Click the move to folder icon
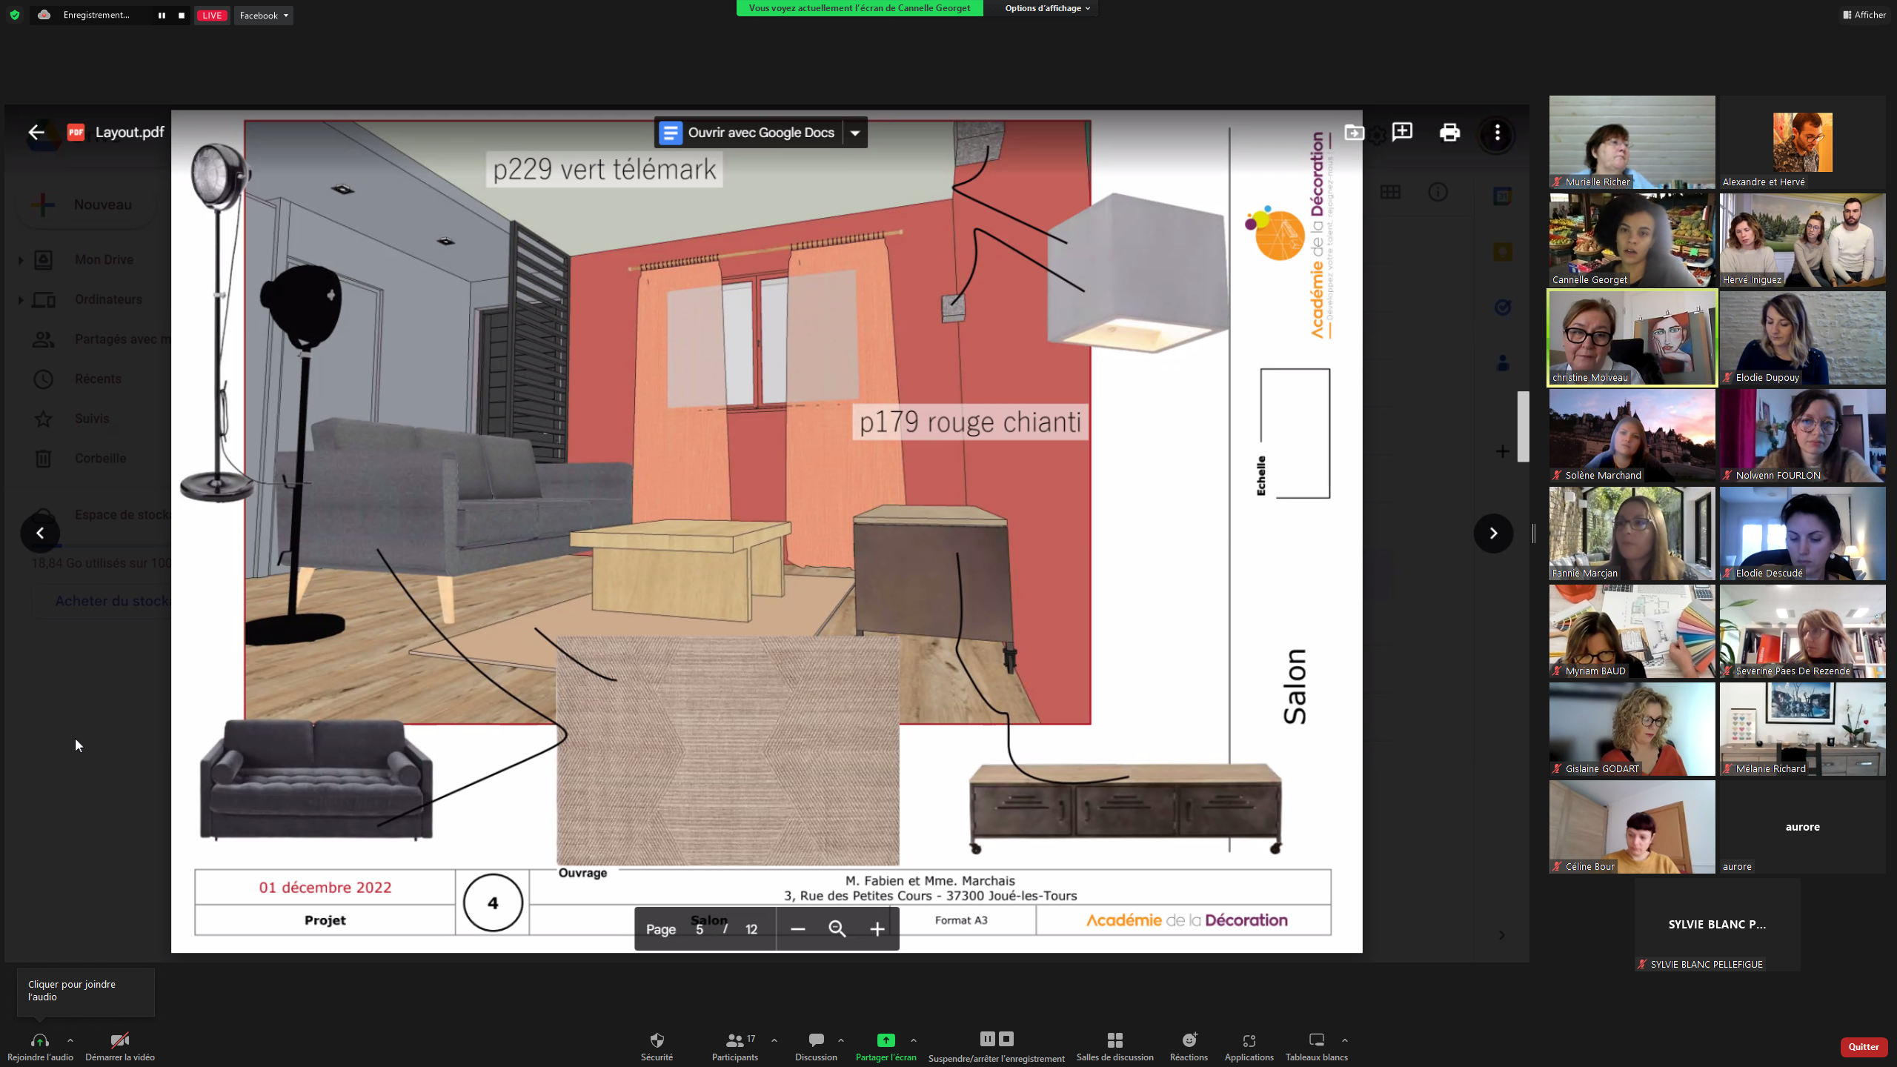The width and height of the screenshot is (1897, 1067). click(1354, 133)
